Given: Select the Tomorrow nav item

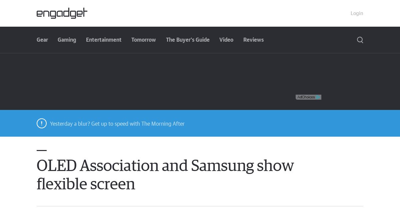Looking at the screenshot, I should (144, 40).
